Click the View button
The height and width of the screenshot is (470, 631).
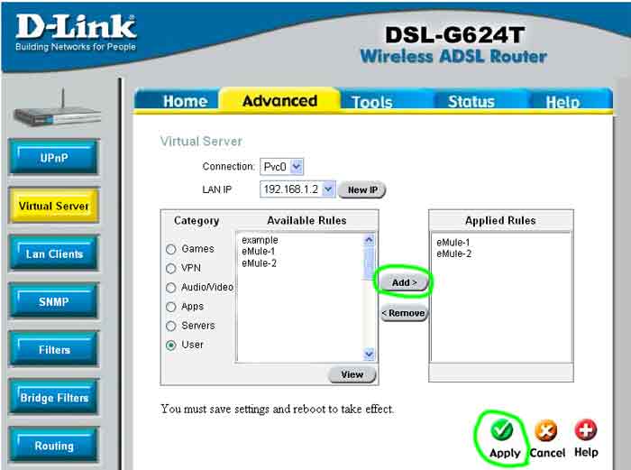pos(352,374)
